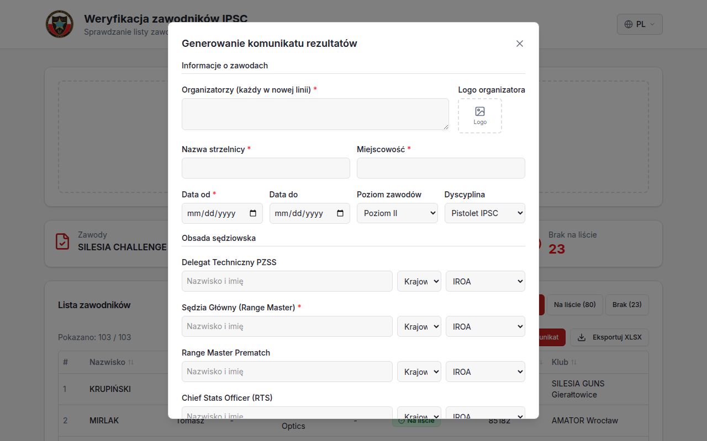Viewport: 707px width, 441px height.
Task: Open the Poziom zawodów dropdown
Action: click(x=397, y=213)
